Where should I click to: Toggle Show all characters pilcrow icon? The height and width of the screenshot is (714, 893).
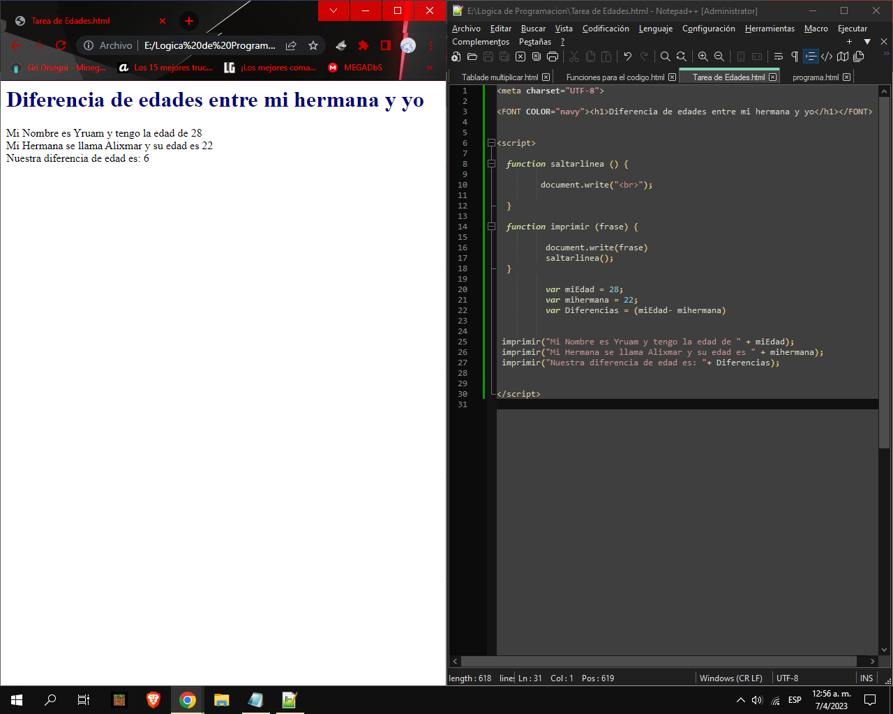click(795, 56)
